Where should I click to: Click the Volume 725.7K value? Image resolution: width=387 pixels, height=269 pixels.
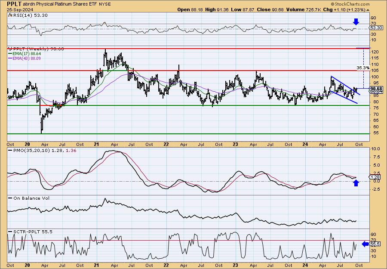pos(304,9)
